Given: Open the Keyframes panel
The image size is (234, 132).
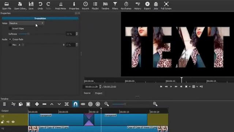Looking at the screenshot, I should pyautogui.click(x=126, y=6).
